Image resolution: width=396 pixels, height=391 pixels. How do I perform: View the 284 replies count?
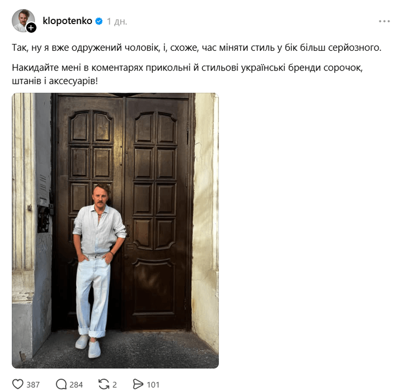pos(76,385)
